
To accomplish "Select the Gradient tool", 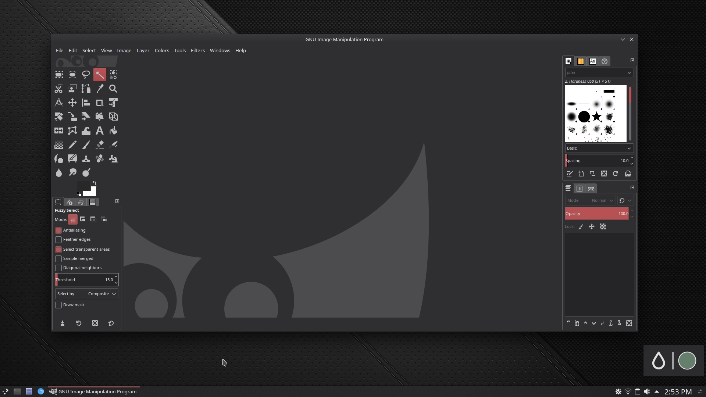I will (59, 144).
